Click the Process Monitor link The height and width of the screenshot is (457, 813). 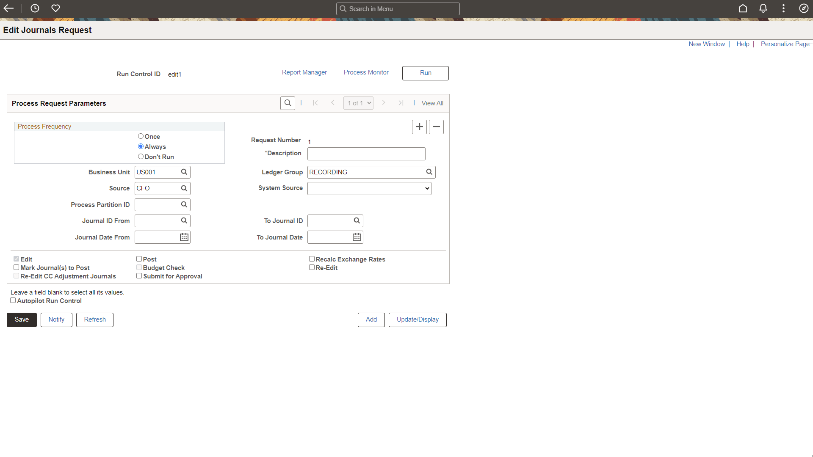(x=366, y=72)
